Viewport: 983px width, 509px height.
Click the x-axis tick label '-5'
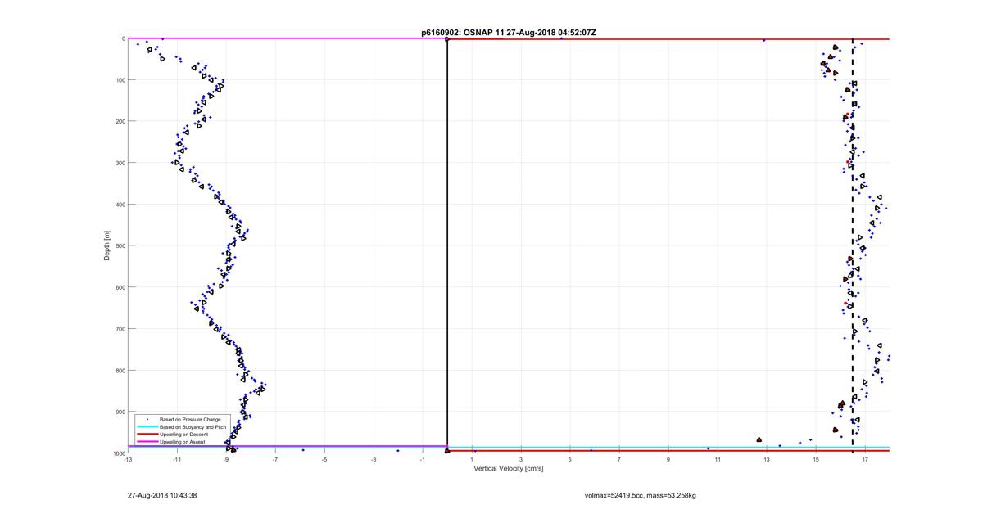324,460
